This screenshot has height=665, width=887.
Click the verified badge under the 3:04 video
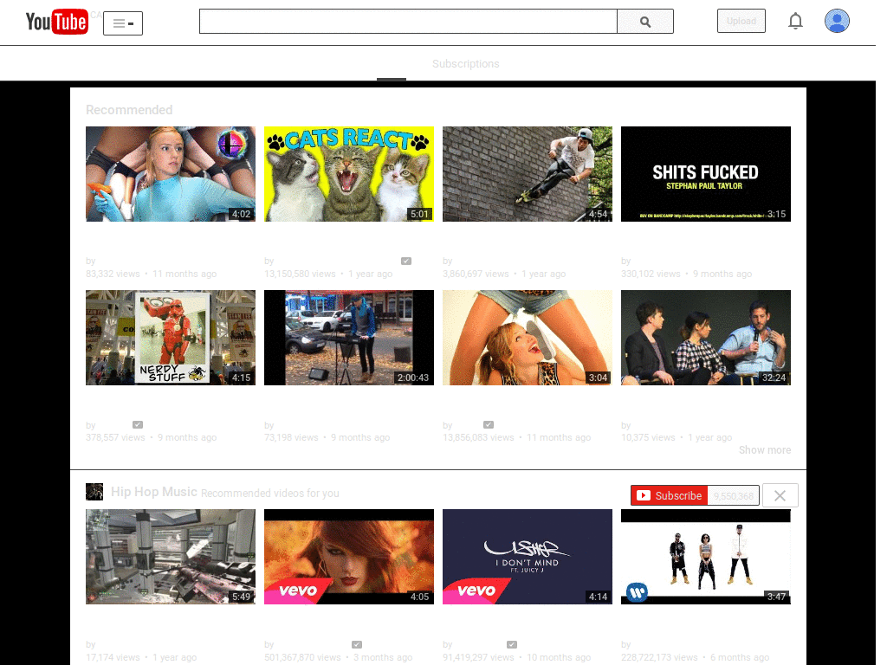click(489, 424)
